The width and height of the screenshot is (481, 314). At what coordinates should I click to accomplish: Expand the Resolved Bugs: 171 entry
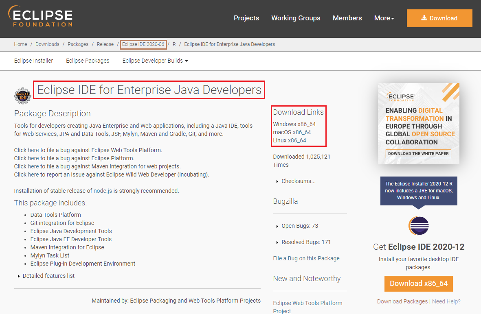(306, 242)
